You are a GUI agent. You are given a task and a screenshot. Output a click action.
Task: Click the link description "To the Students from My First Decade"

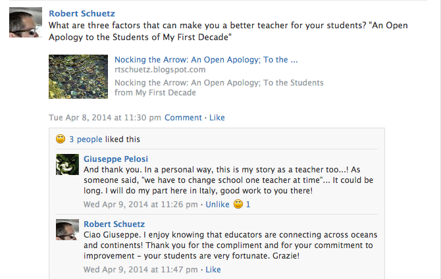(219, 88)
